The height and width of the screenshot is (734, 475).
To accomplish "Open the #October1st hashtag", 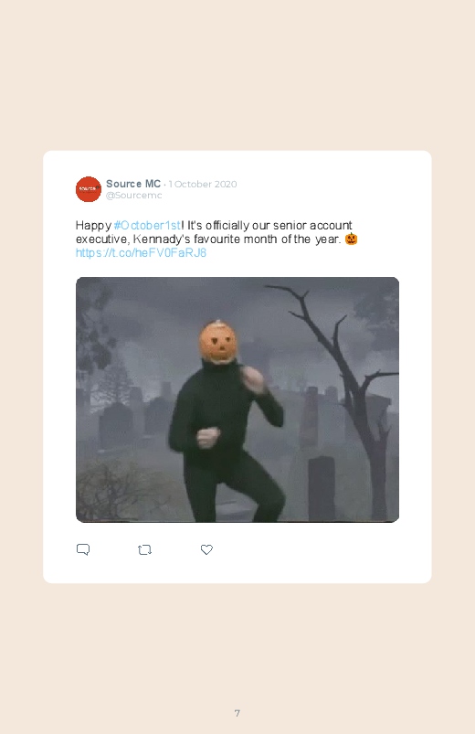I will 147,225.
